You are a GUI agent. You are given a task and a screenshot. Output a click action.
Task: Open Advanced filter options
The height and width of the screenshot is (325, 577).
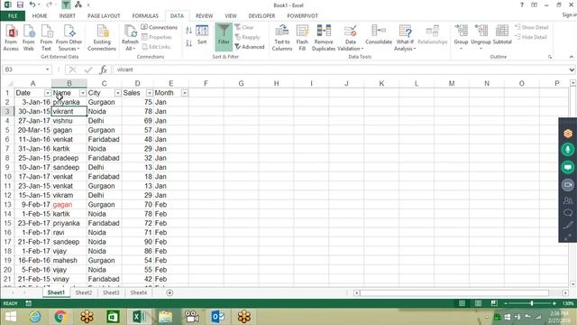click(250, 47)
